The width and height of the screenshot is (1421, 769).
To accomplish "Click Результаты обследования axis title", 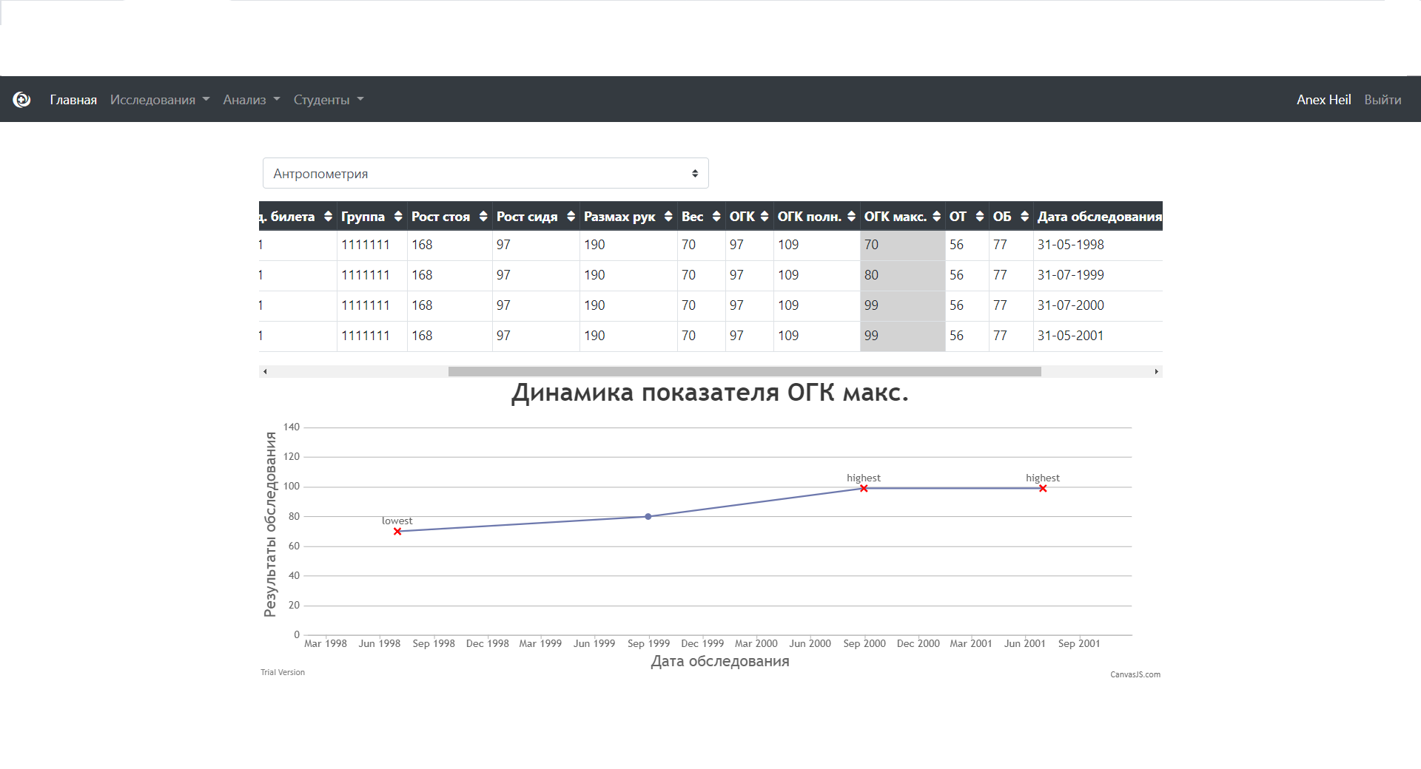I will (x=270, y=524).
